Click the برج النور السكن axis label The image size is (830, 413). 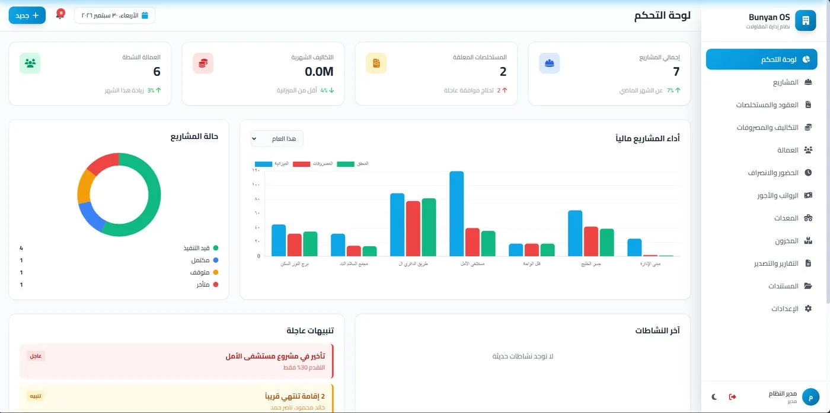(295, 263)
